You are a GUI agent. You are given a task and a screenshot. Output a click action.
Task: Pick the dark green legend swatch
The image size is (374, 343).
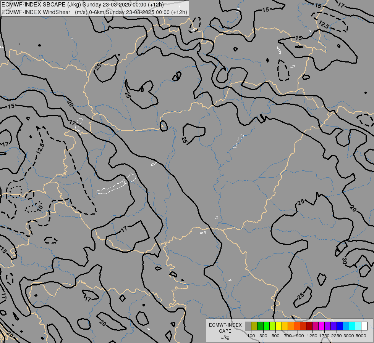pyautogui.click(x=260, y=326)
